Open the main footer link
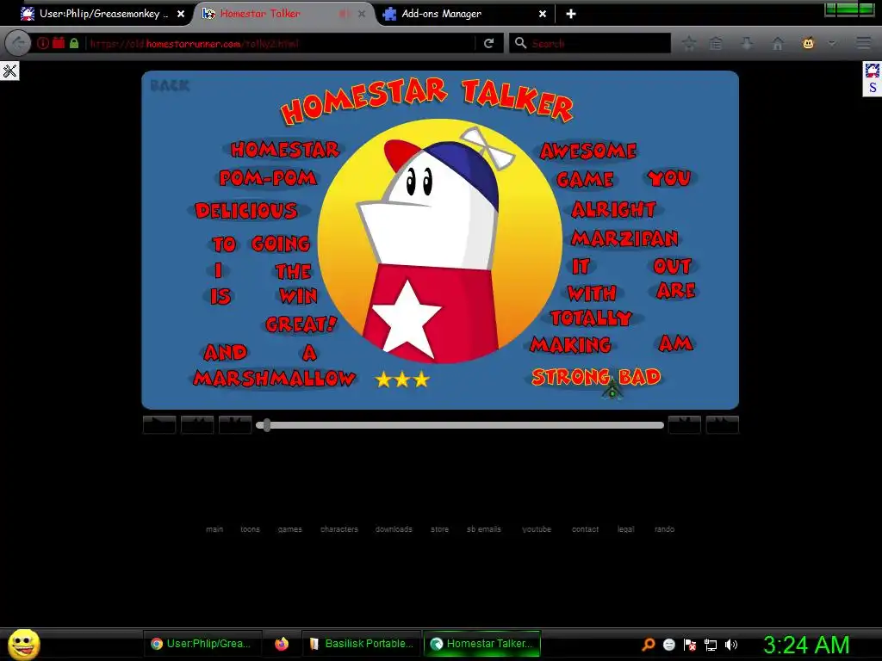The height and width of the screenshot is (661, 882). pyautogui.click(x=214, y=529)
